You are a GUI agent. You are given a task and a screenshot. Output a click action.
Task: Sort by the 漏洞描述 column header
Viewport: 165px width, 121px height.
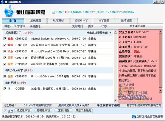[35, 26]
